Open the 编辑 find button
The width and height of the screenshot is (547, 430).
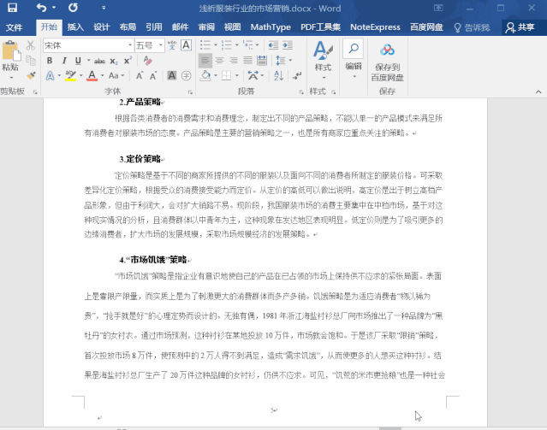(354, 59)
